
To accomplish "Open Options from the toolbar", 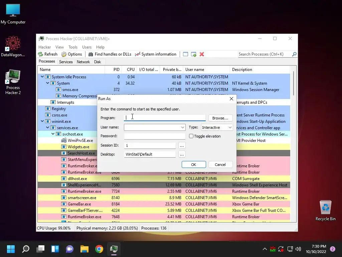I will click(x=71, y=54).
